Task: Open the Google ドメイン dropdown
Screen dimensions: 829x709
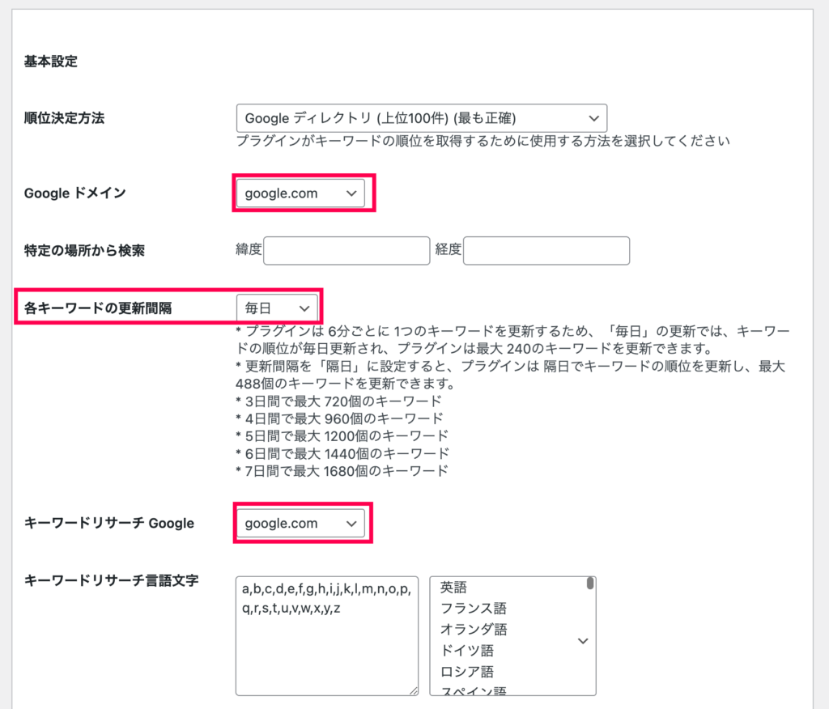Action: point(300,193)
